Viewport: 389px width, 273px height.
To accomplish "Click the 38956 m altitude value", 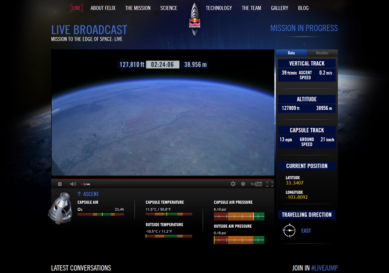I will 324,108.
